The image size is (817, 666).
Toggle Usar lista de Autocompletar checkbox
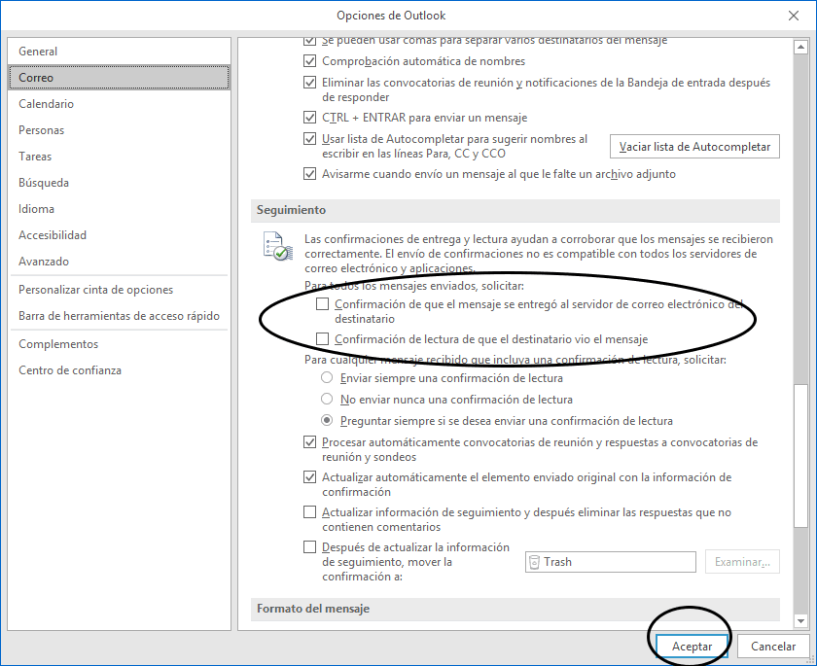click(x=309, y=139)
